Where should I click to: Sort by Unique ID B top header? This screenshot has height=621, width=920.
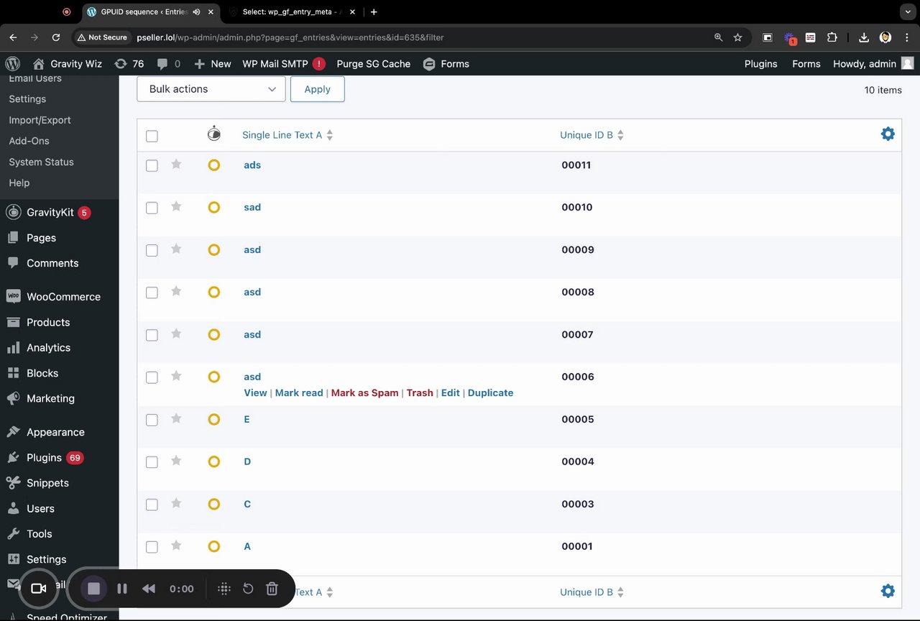point(592,135)
